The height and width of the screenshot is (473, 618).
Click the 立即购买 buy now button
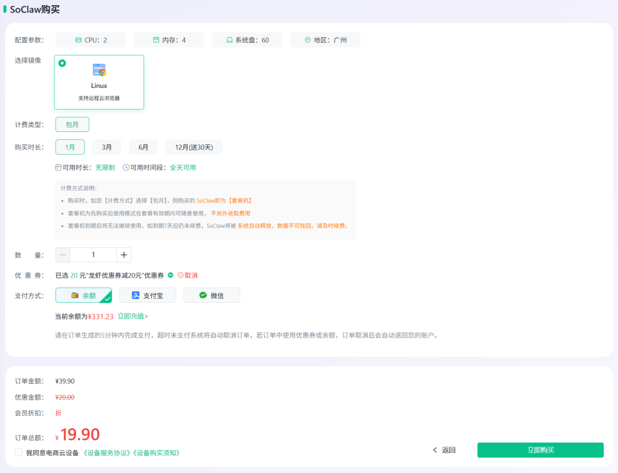click(540, 450)
